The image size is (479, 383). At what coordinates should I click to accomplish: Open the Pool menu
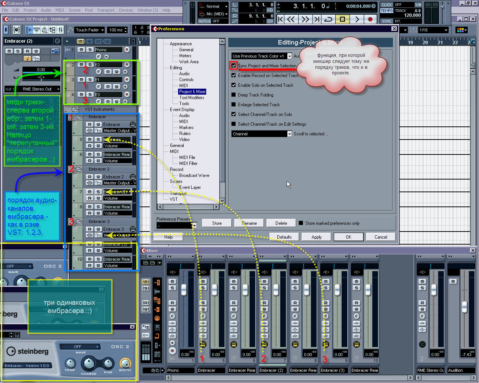point(89,10)
